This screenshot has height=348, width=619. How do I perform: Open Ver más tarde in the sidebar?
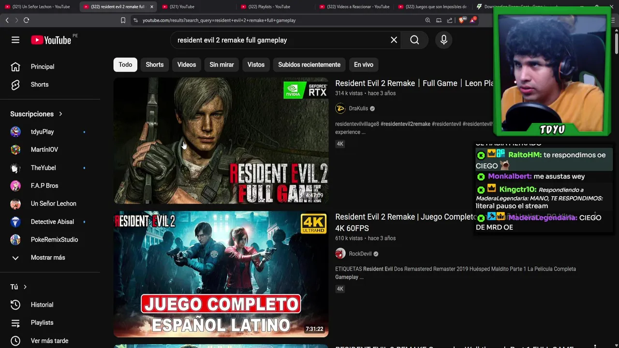tap(50, 341)
